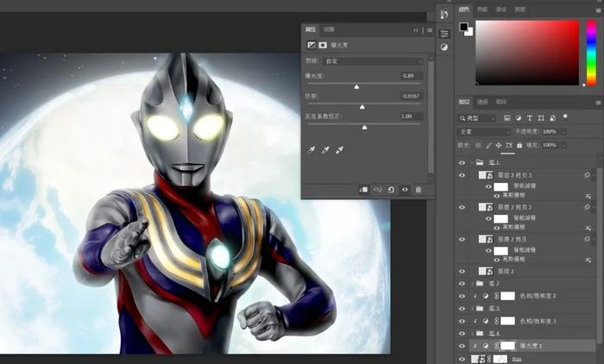The width and height of the screenshot is (604, 364).
Task: Click the exposure value field 0.89
Action: pyautogui.click(x=412, y=76)
